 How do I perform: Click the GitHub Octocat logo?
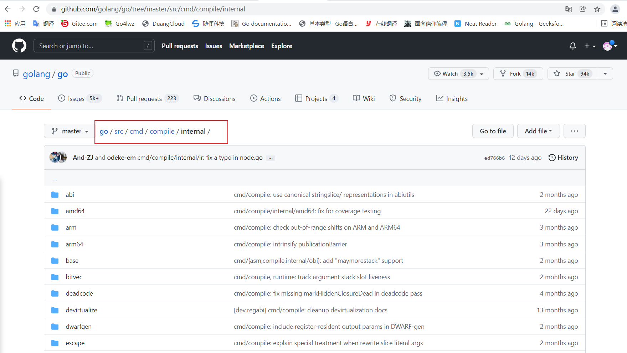point(19,46)
